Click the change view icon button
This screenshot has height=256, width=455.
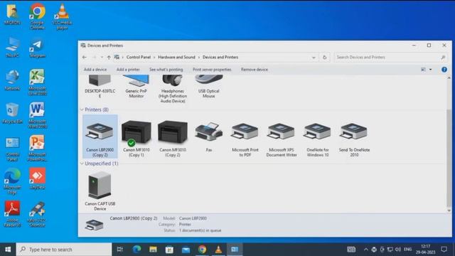click(x=424, y=70)
